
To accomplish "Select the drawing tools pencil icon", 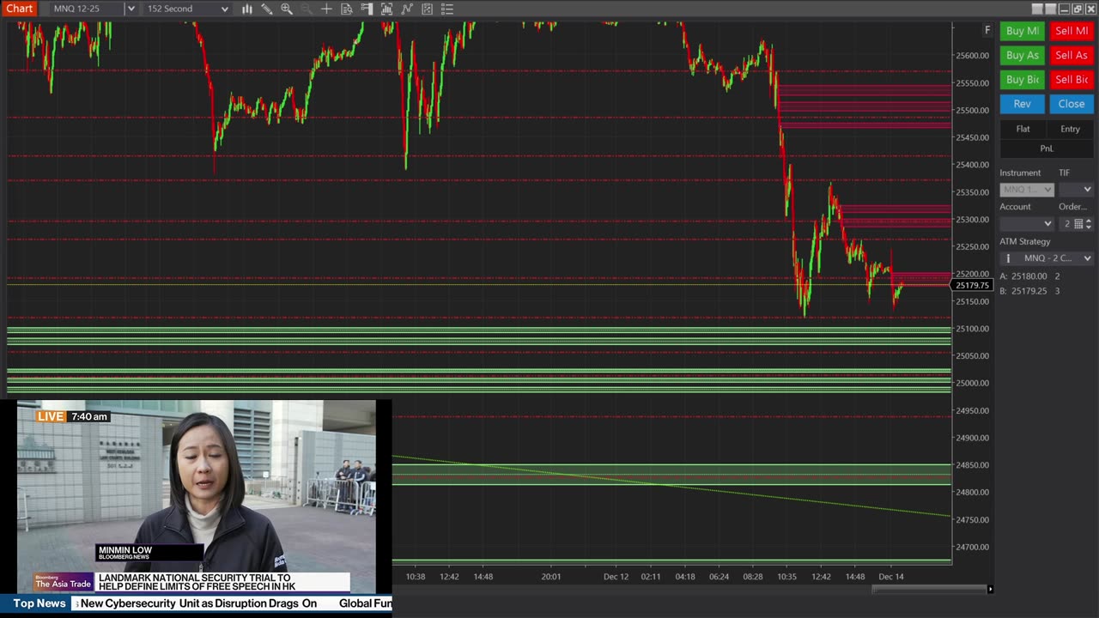I will [267, 9].
